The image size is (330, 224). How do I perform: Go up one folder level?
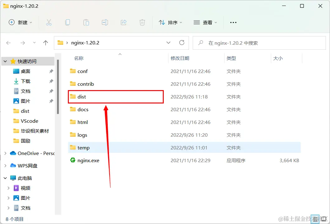45,43
